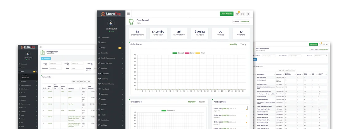The width and height of the screenshot is (350, 129).
Task: Click the Pending Order list scrollbar
Action: pos(247,108)
